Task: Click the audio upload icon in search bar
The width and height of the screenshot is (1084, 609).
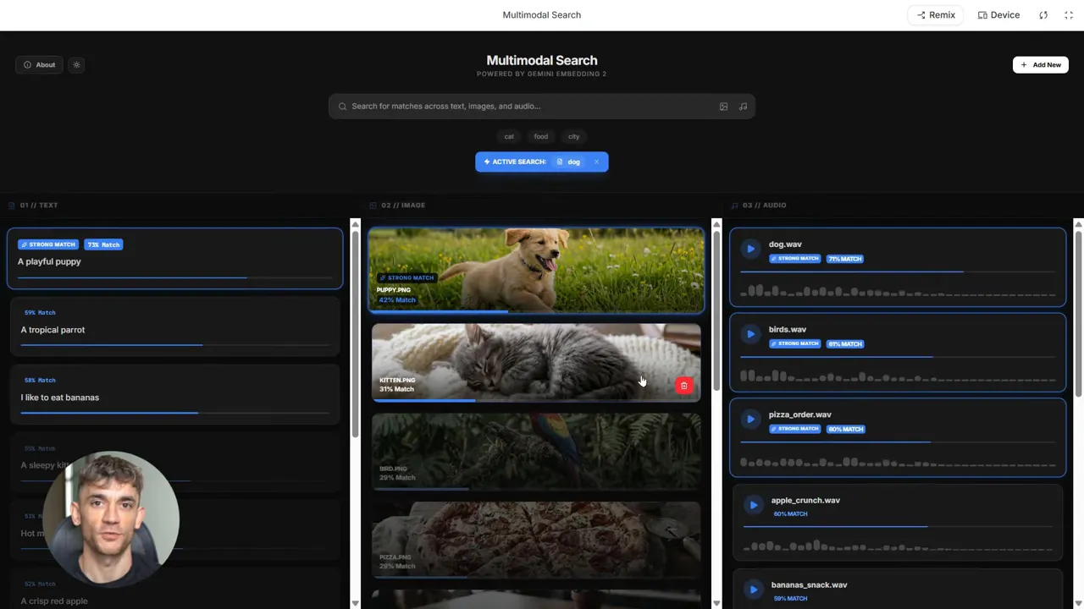Action: pyautogui.click(x=743, y=107)
